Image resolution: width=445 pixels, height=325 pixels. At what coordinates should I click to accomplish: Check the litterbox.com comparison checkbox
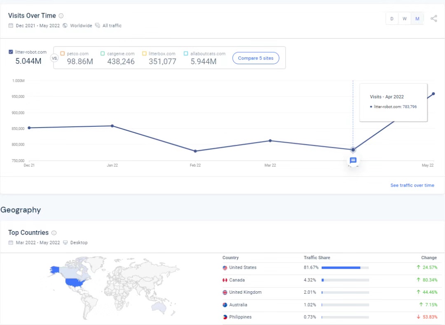tap(144, 53)
